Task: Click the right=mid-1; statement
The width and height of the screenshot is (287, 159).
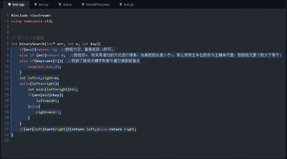Action: (x=48, y=112)
